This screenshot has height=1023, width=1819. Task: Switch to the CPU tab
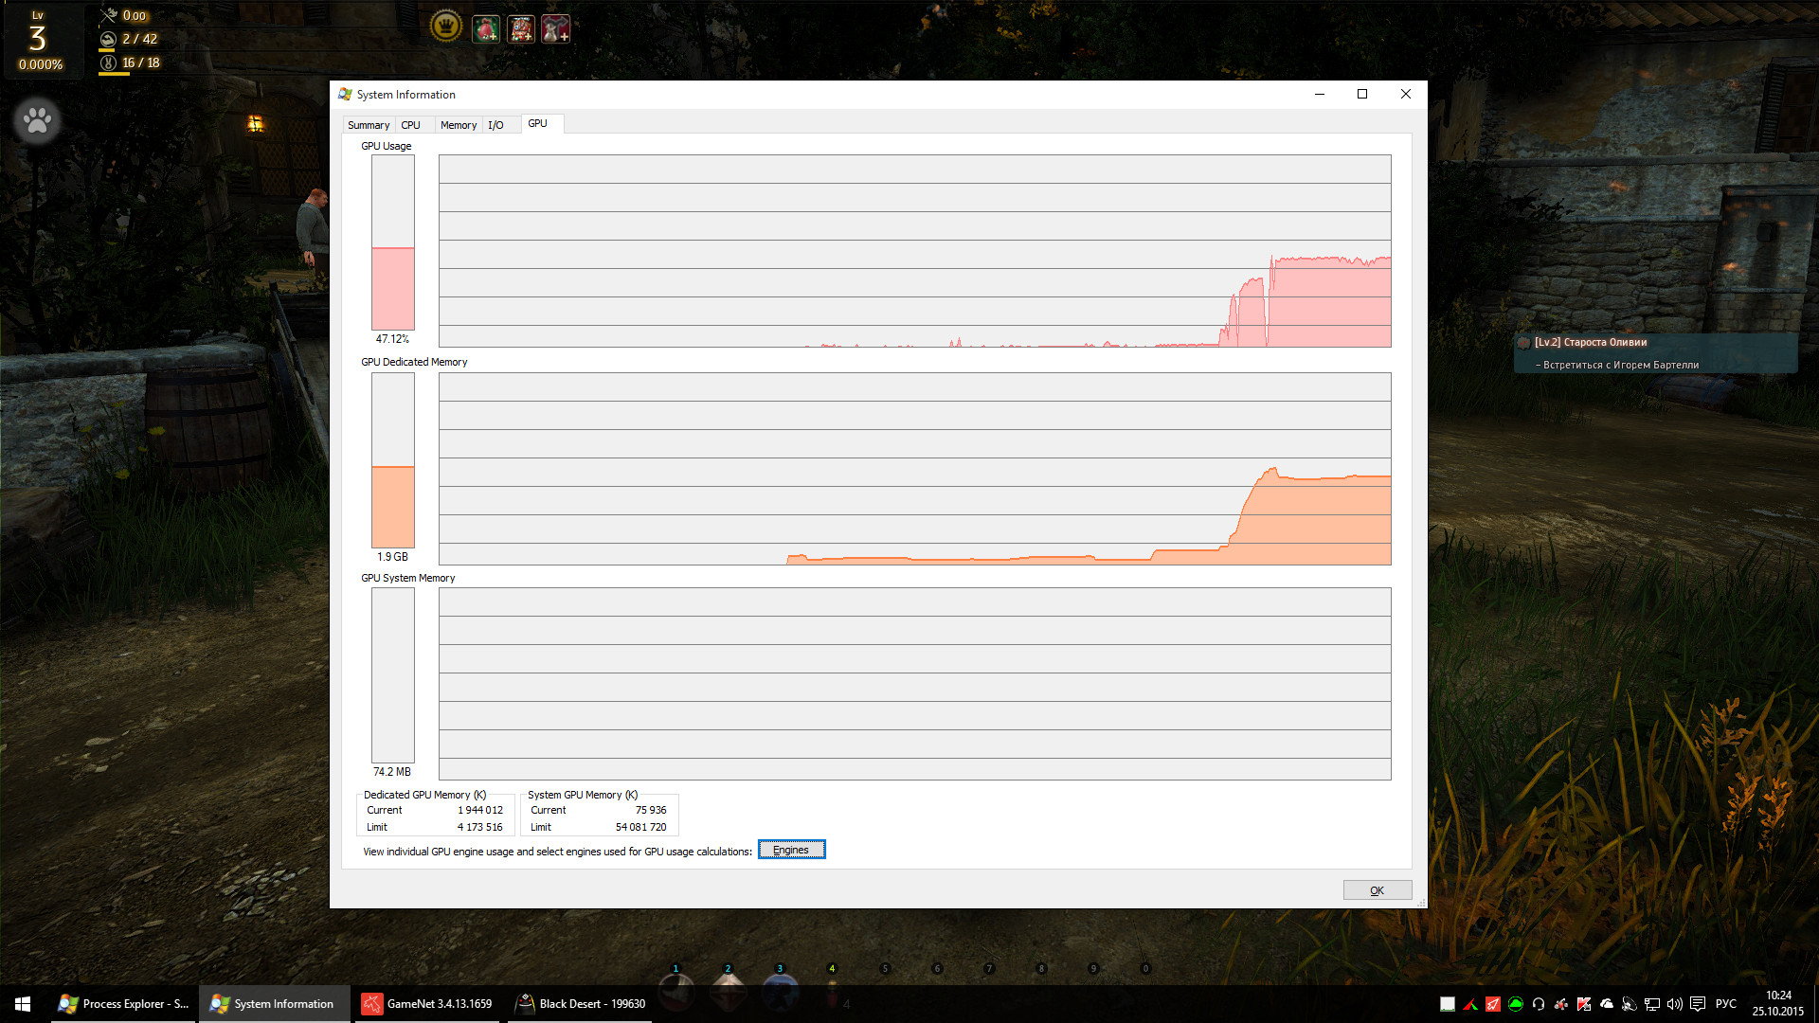click(410, 125)
